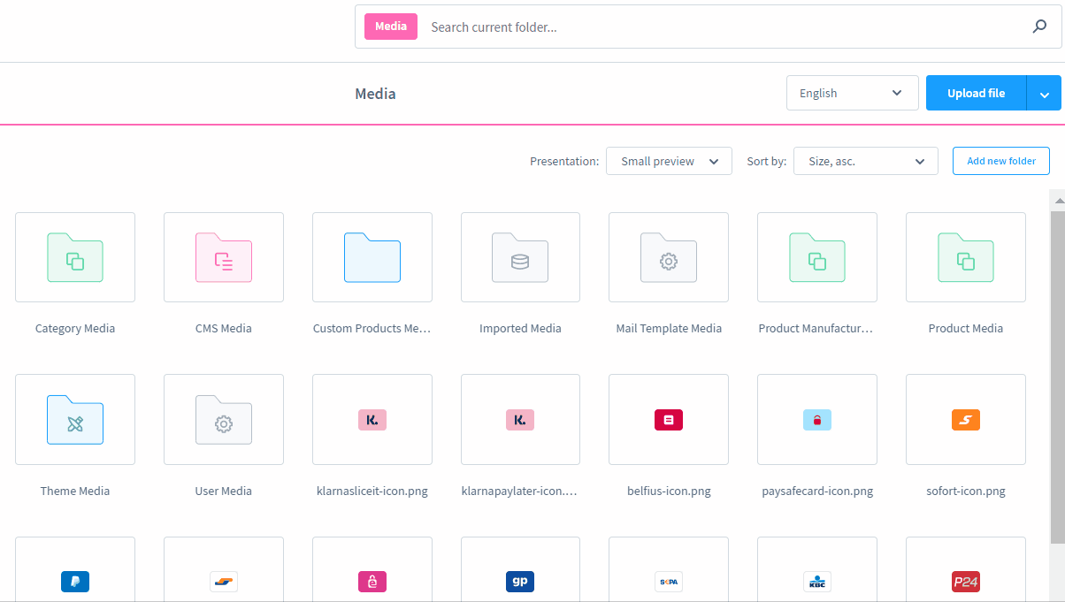Select the PayPal icon image
Viewport: 1065px width, 602px height.
click(75, 569)
